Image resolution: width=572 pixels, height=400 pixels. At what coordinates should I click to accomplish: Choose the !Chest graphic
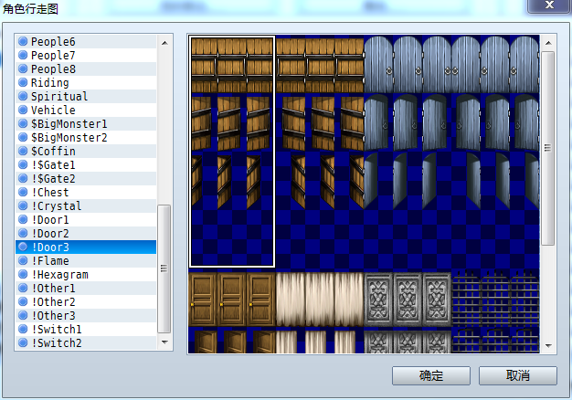coord(86,192)
